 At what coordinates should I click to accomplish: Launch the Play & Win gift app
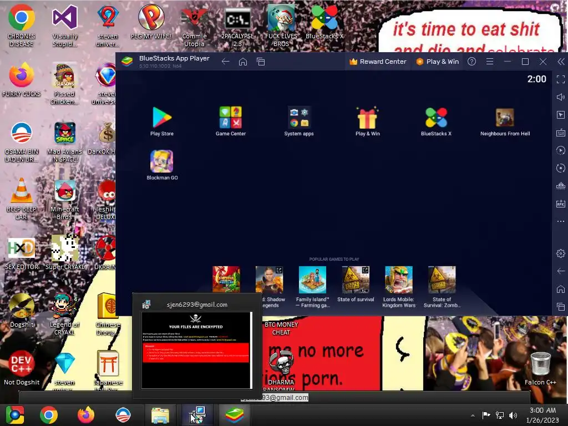point(367,121)
